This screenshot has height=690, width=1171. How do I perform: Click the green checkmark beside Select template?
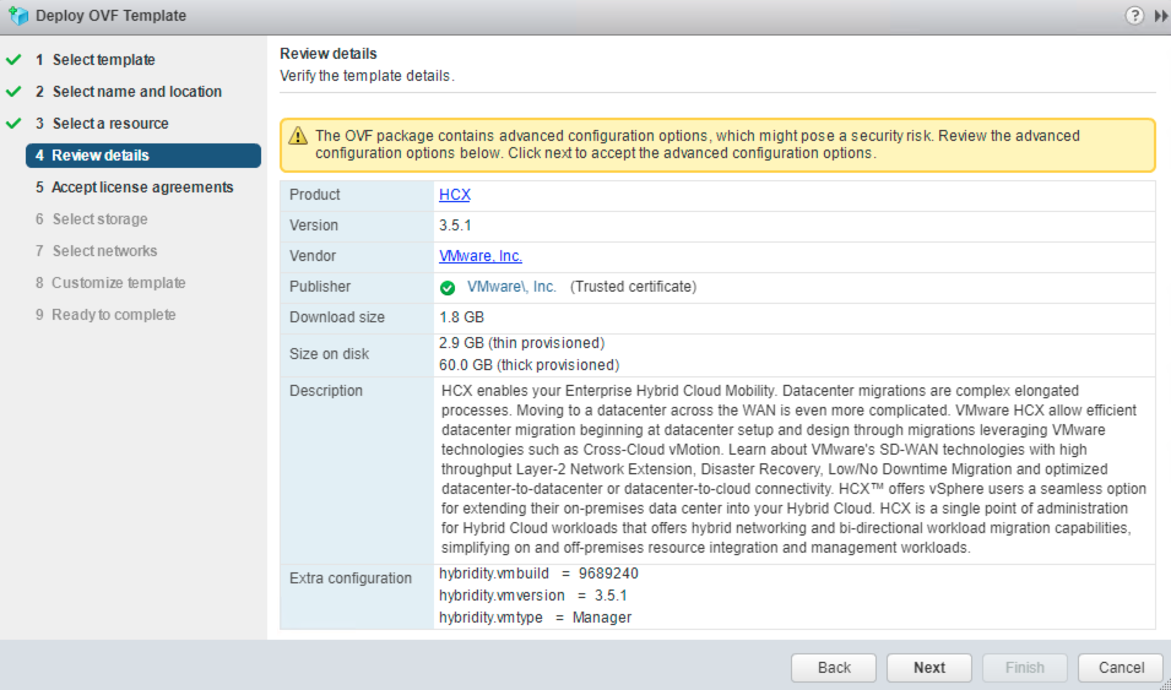[x=12, y=60]
